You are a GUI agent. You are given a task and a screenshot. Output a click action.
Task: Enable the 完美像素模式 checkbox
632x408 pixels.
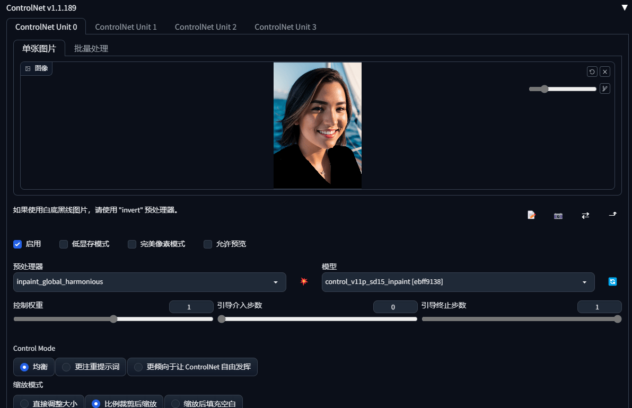coord(132,244)
